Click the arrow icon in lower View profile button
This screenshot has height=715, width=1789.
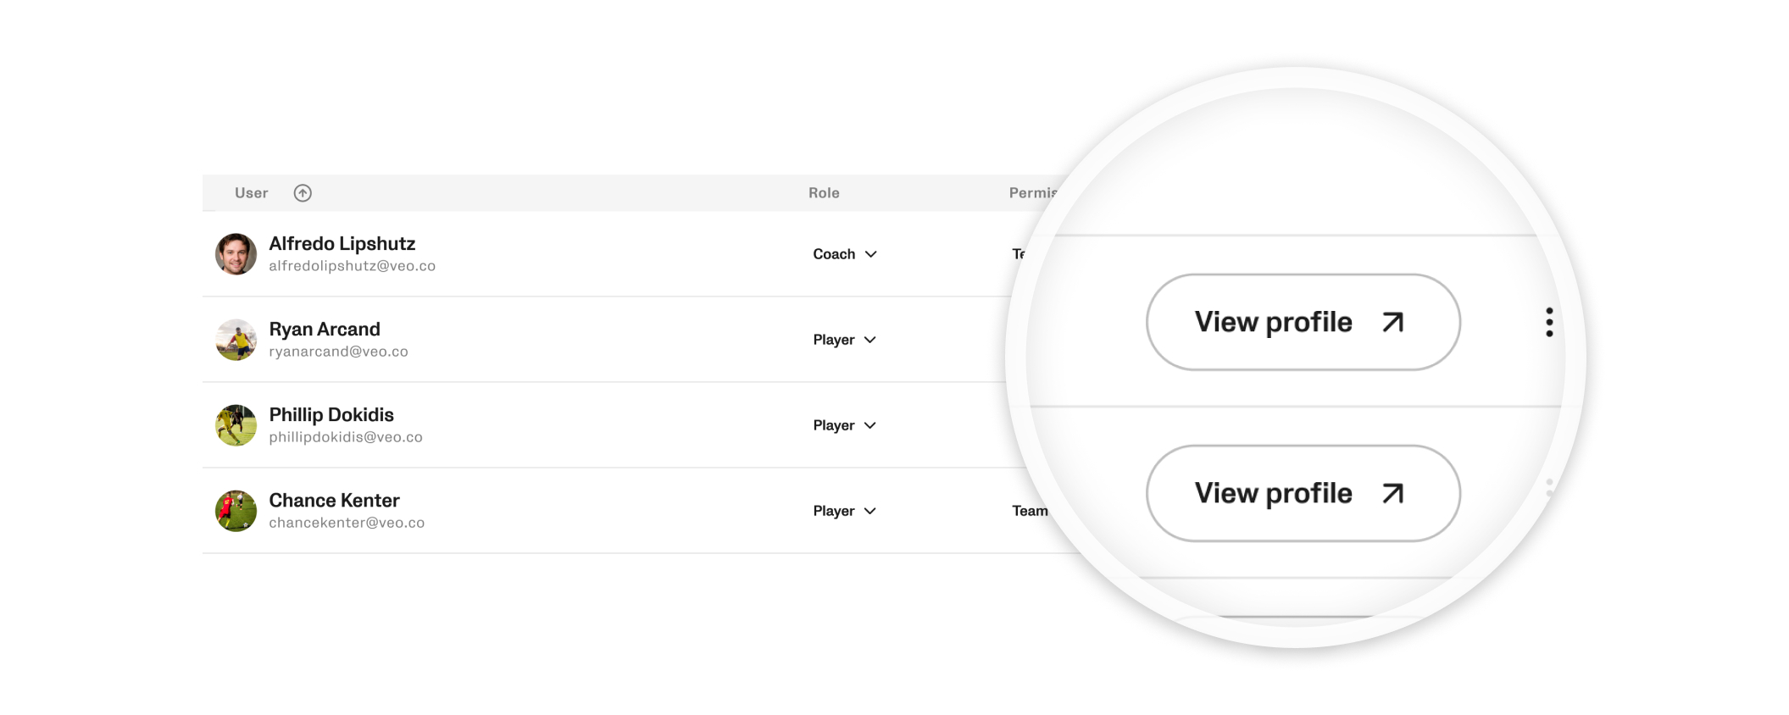1393,493
